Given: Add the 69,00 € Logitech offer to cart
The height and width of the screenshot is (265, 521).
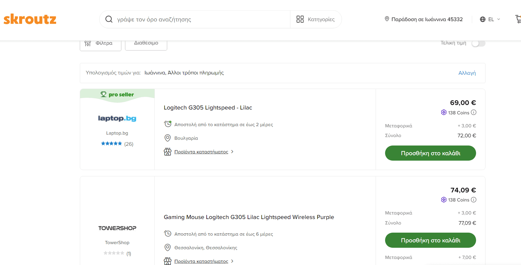Looking at the screenshot, I should [x=431, y=153].
